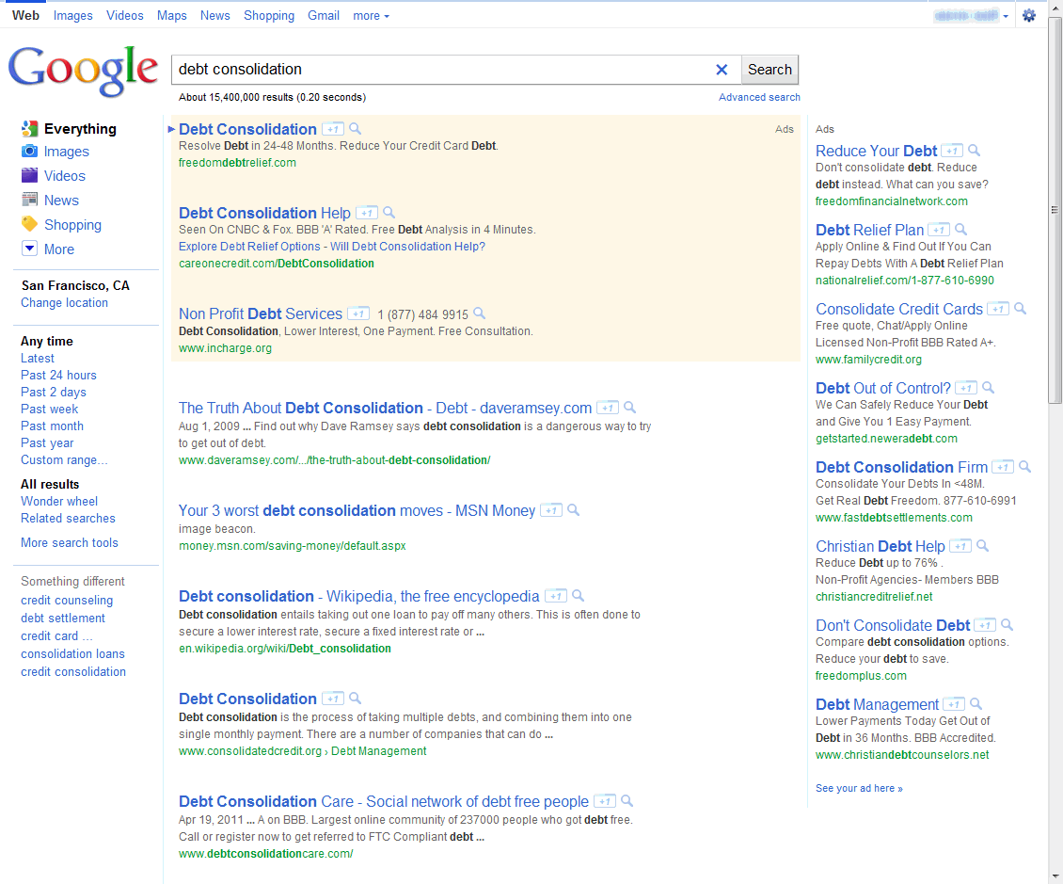Viewport: 1063px width, 884px height.
Task: Click magnifier icon next to Reduce Your Debt ad
Action: pos(975,151)
